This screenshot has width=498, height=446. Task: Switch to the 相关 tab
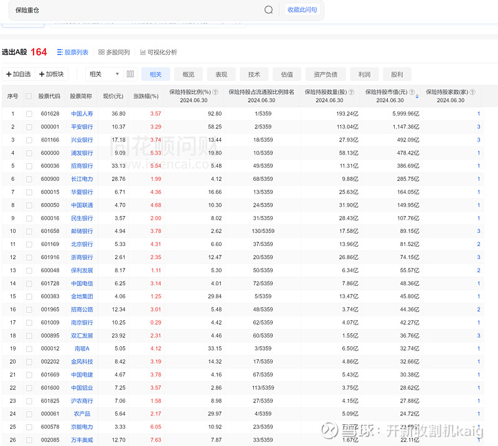coord(156,74)
